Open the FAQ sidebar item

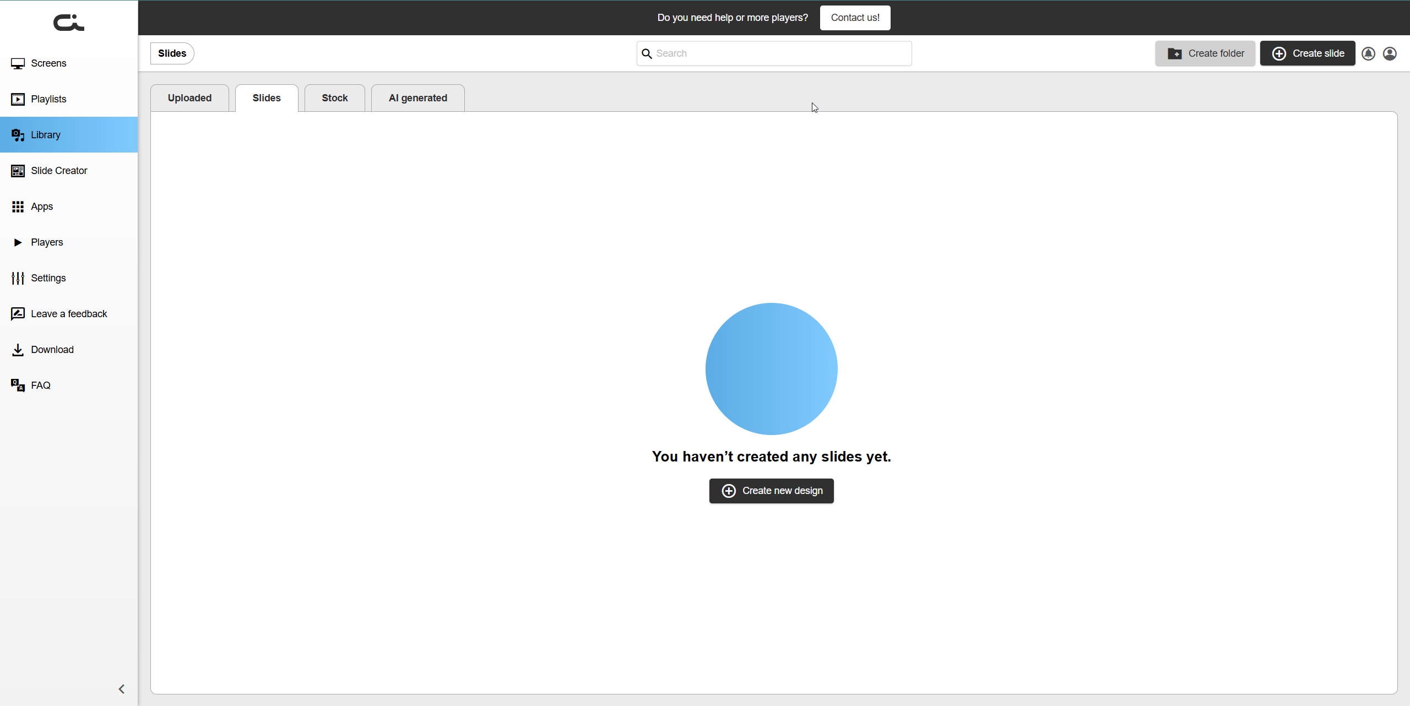pos(40,385)
